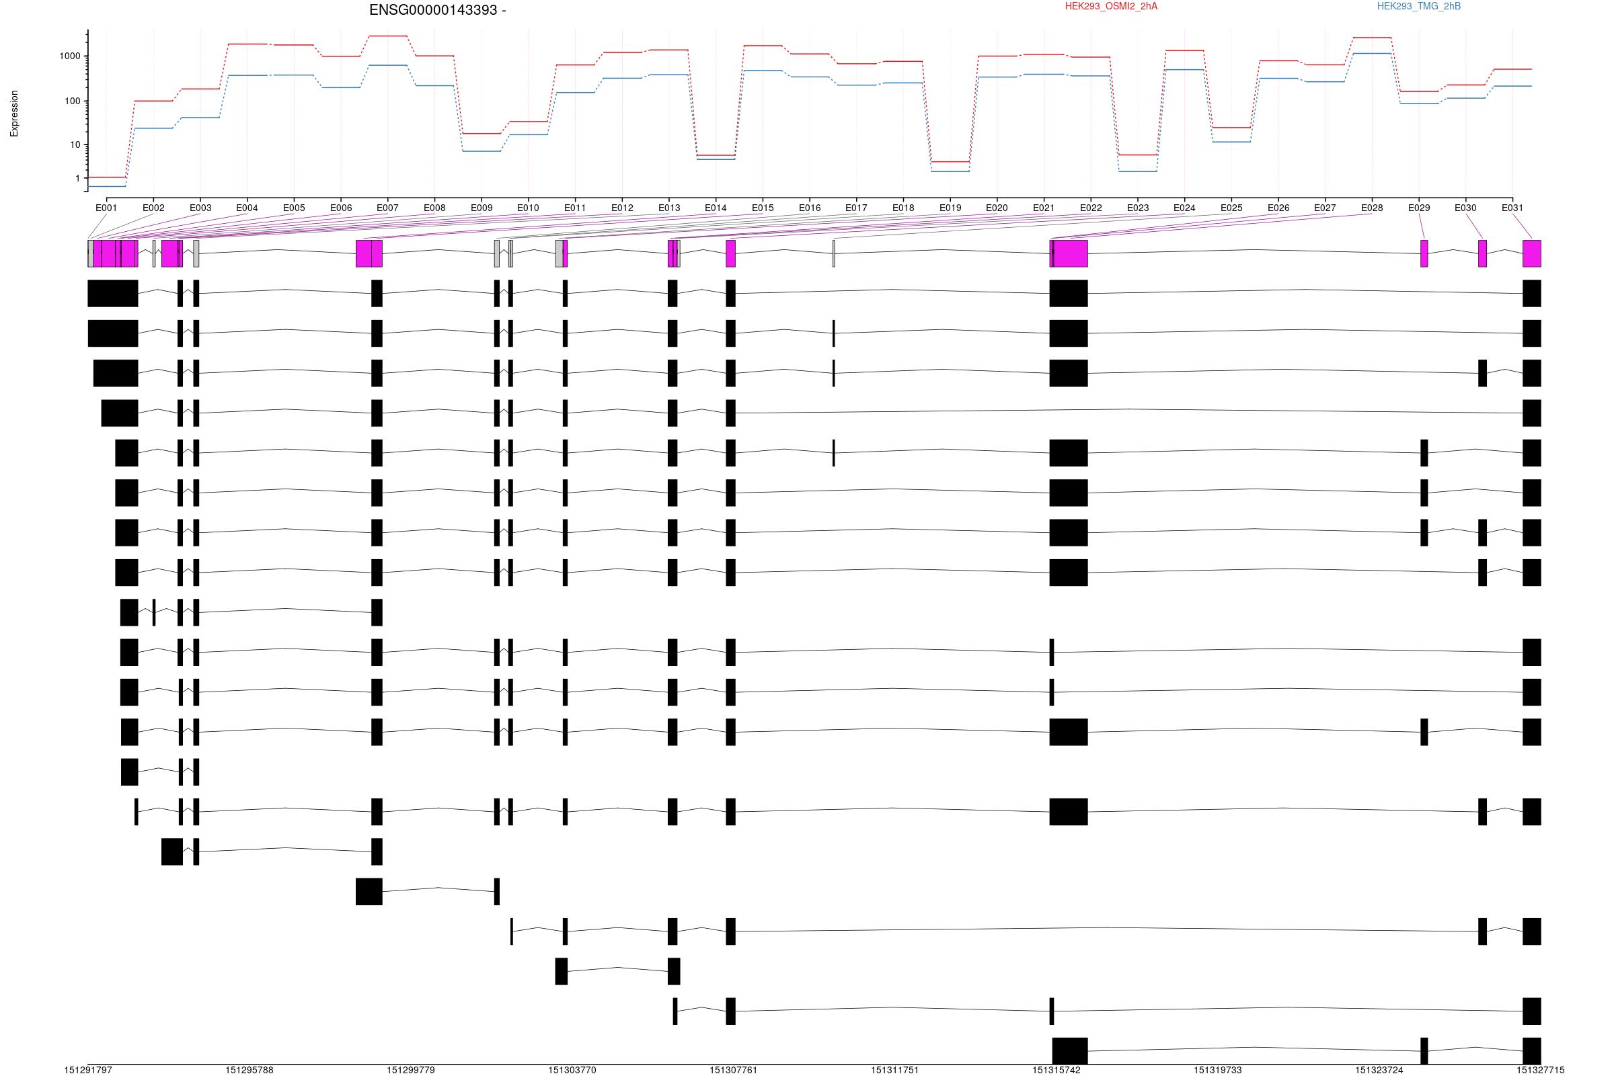Select exon label E020
The height and width of the screenshot is (1082, 1614).
tap(997, 208)
